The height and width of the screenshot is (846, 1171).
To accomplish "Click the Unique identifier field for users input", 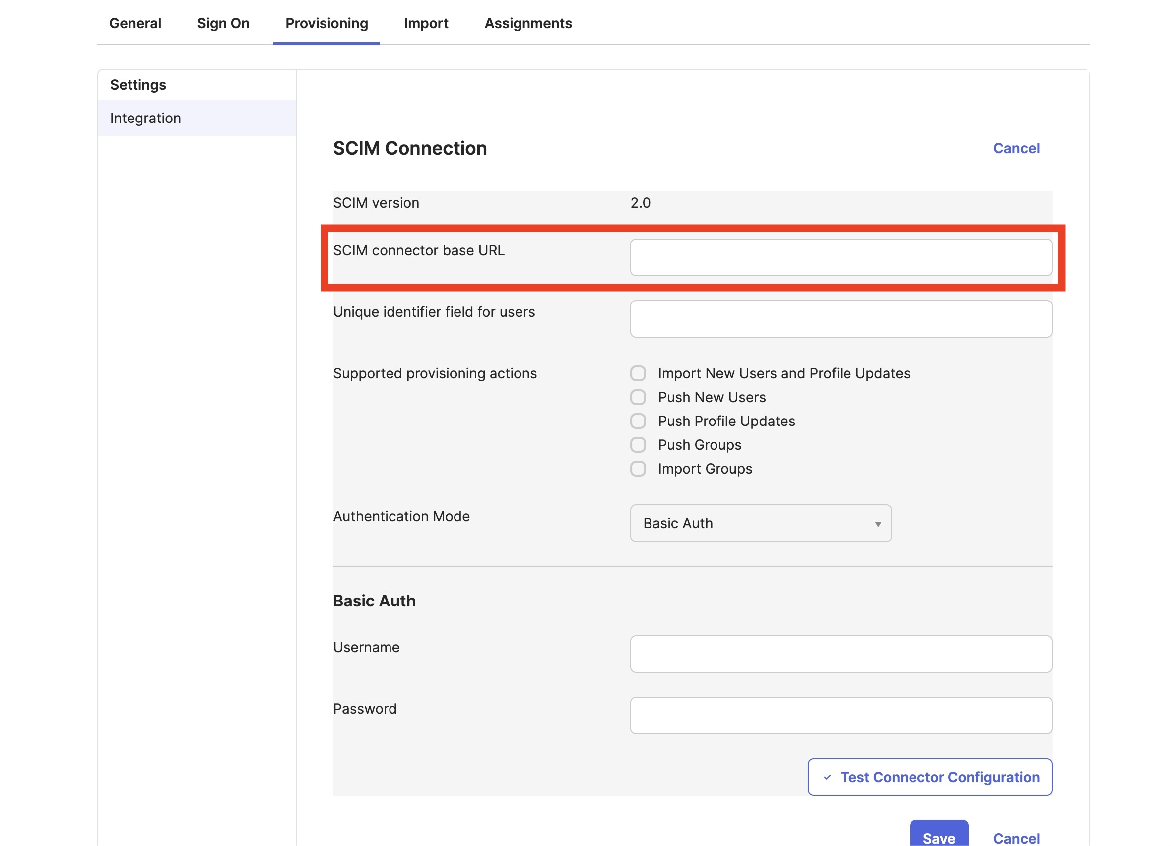I will click(841, 318).
